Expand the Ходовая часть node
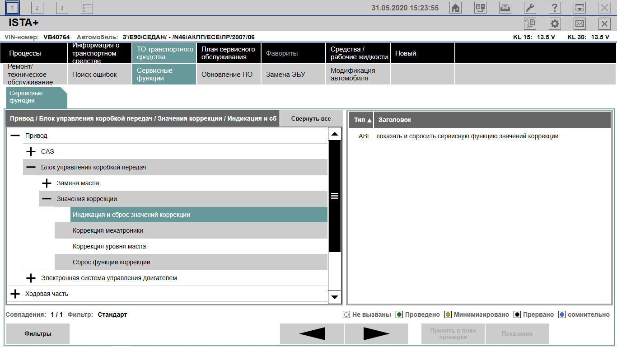The height and width of the screenshot is (347, 617). pos(15,294)
